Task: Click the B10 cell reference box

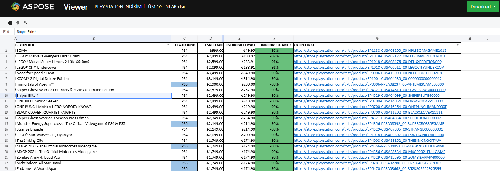Action: coord(7,32)
